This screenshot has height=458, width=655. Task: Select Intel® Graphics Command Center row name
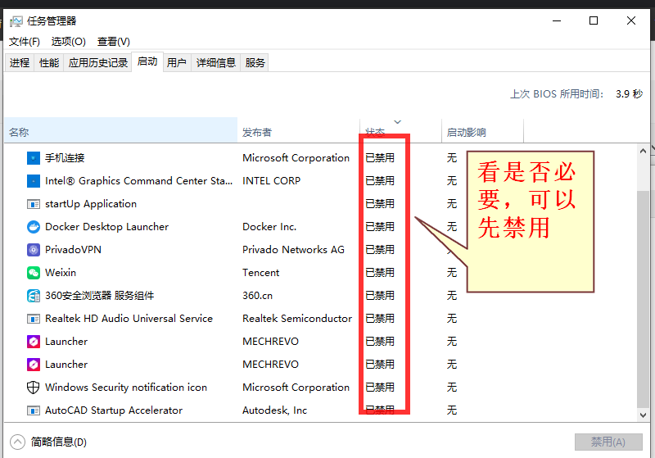coord(138,181)
